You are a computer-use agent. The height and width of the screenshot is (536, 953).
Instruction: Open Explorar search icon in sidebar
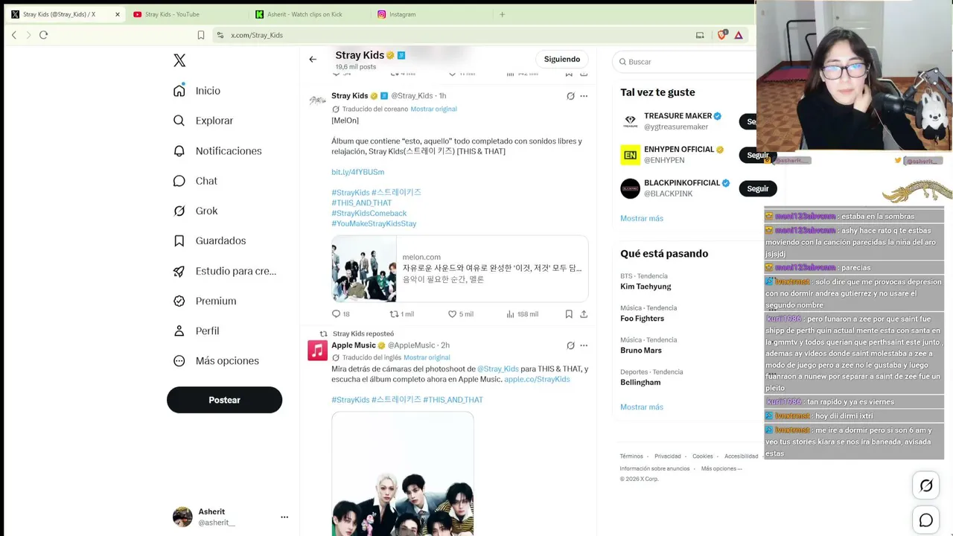click(x=179, y=121)
